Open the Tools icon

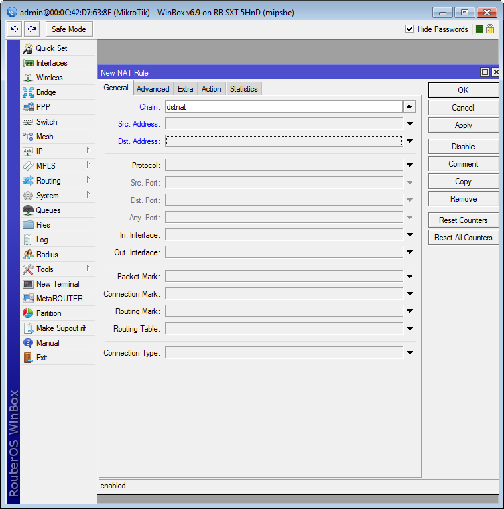click(x=28, y=269)
